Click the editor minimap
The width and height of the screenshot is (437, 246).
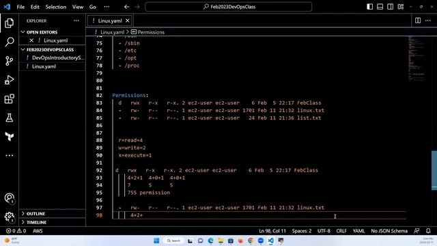(417, 59)
